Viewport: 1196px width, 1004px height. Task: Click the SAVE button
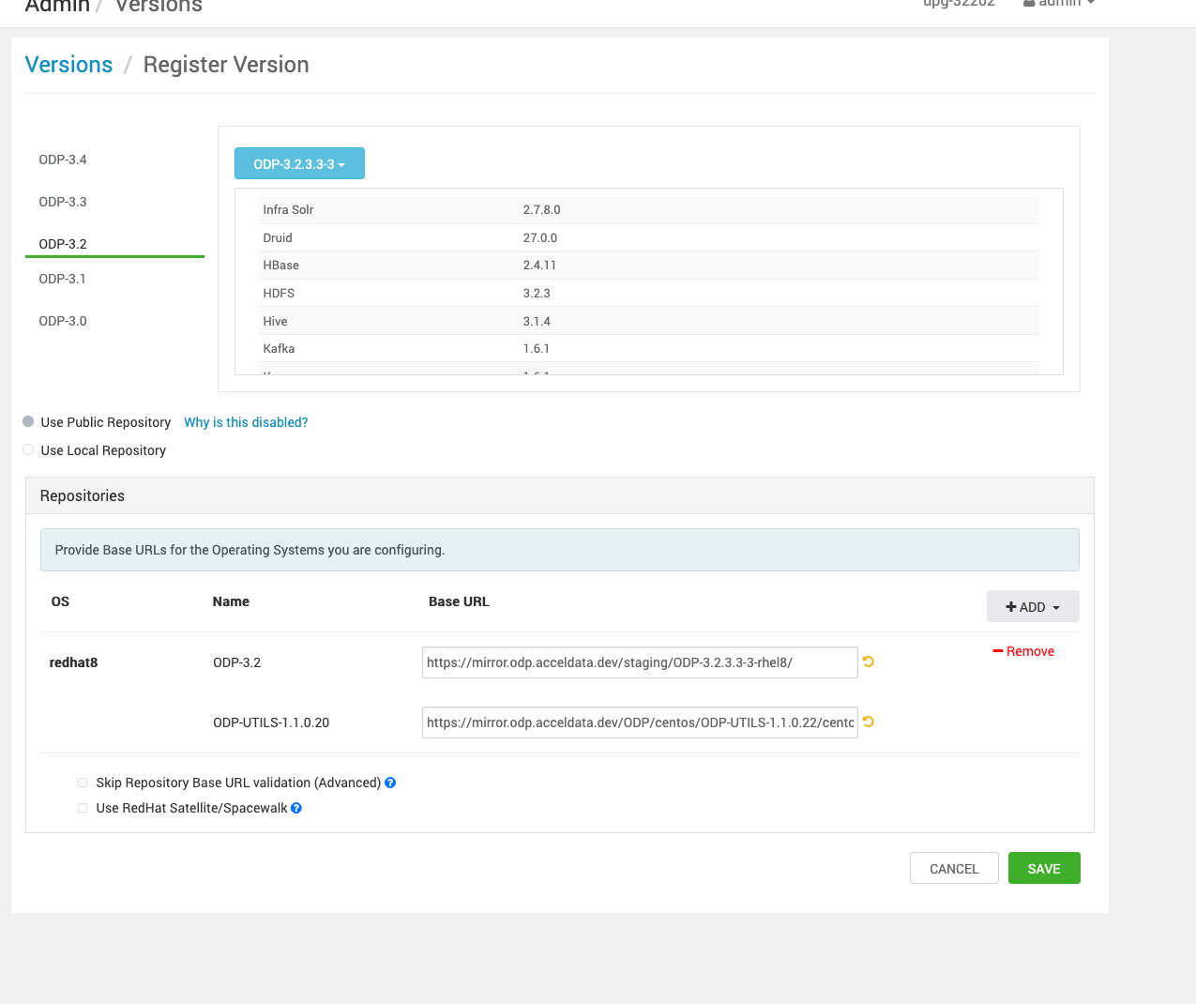point(1043,869)
